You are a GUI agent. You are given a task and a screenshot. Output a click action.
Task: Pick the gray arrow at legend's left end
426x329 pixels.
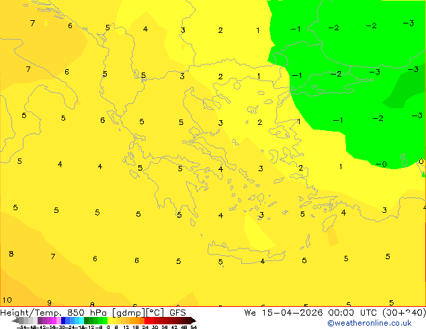pos(15,320)
